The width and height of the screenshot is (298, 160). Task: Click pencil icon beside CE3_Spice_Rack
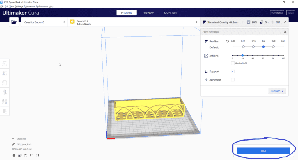(x=13, y=144)
